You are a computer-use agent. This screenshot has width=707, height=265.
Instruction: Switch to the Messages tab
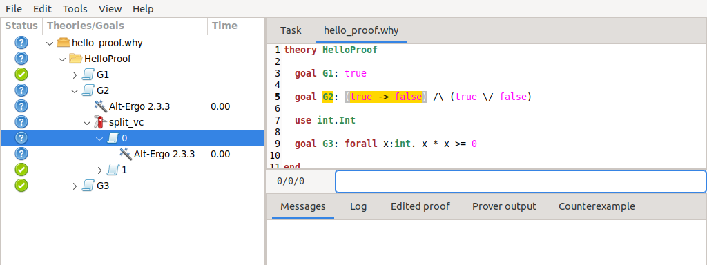pyautogui.click(x=303, y=206)
